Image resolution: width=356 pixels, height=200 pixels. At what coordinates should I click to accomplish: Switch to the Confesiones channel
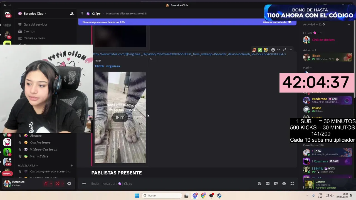point(40,142)
